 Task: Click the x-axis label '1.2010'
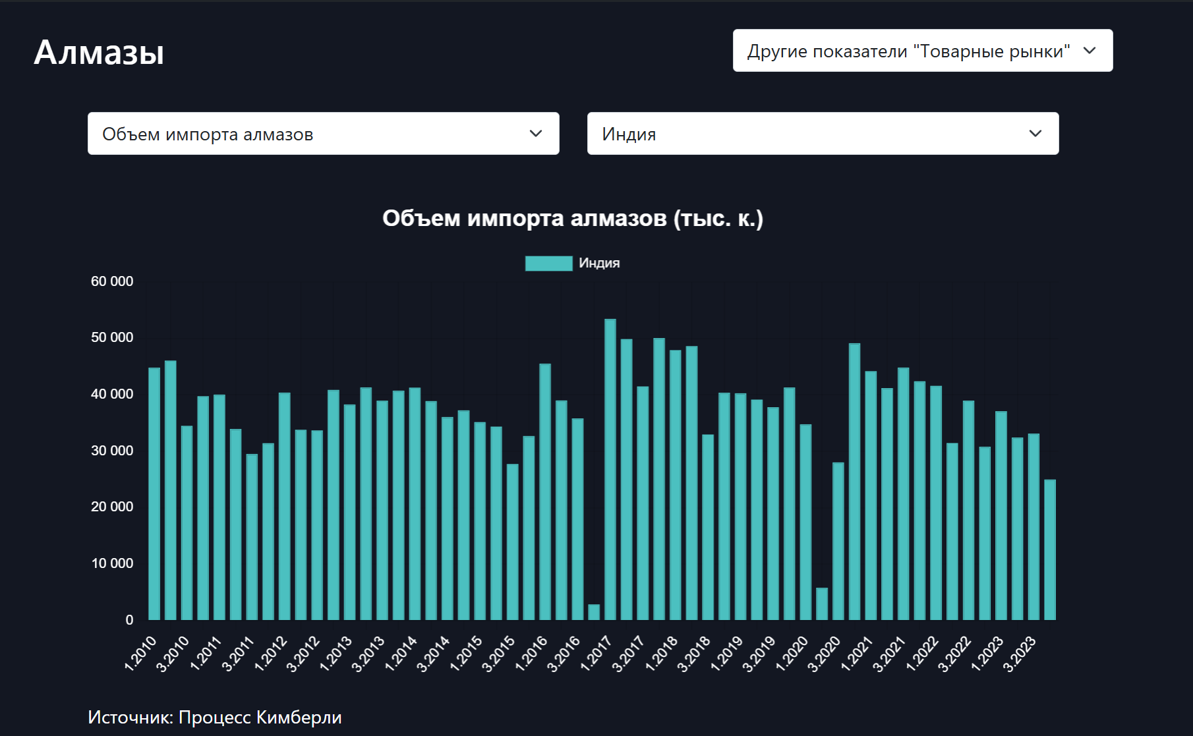pyautogui.click(x=140, y=653)
